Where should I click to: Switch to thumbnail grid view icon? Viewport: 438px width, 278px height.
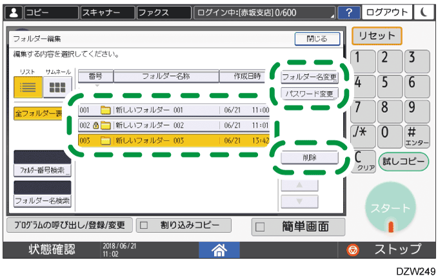tap(57, 87)
